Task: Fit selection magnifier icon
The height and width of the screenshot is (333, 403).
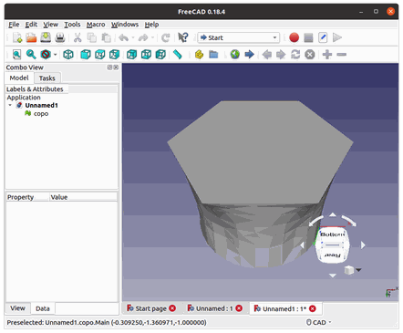Action: (x=31, y=55)
